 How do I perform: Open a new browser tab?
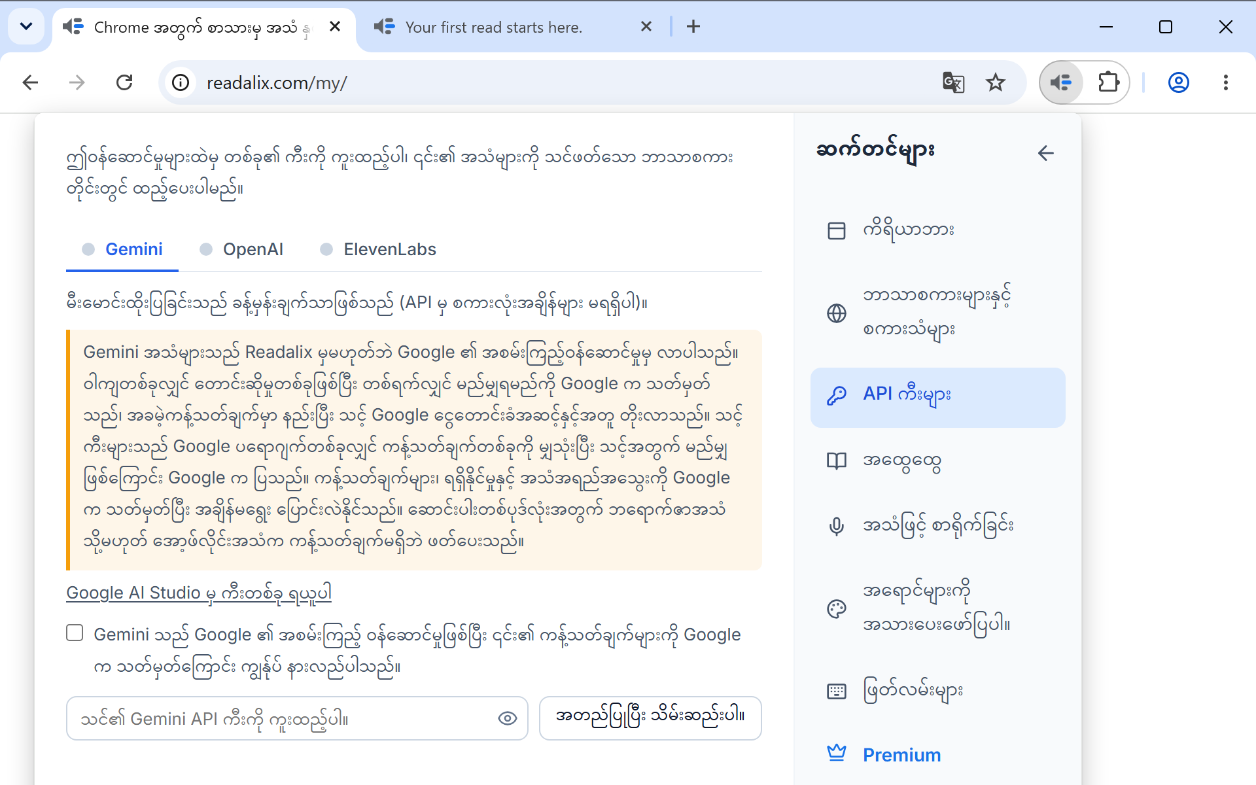click(x=693, y=27)
